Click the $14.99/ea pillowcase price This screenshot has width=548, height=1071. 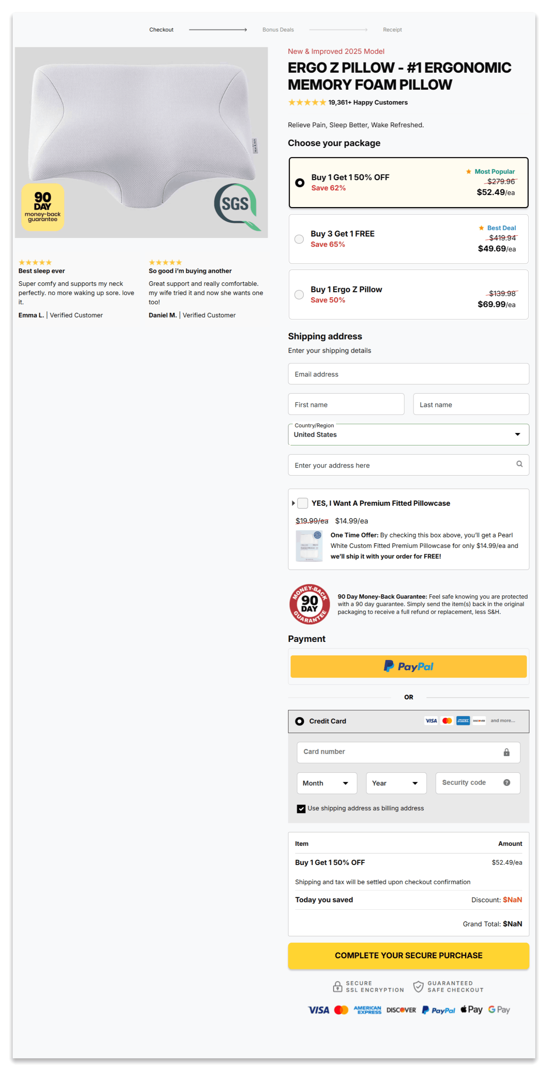pyautogui.click(x=351, y=521)
